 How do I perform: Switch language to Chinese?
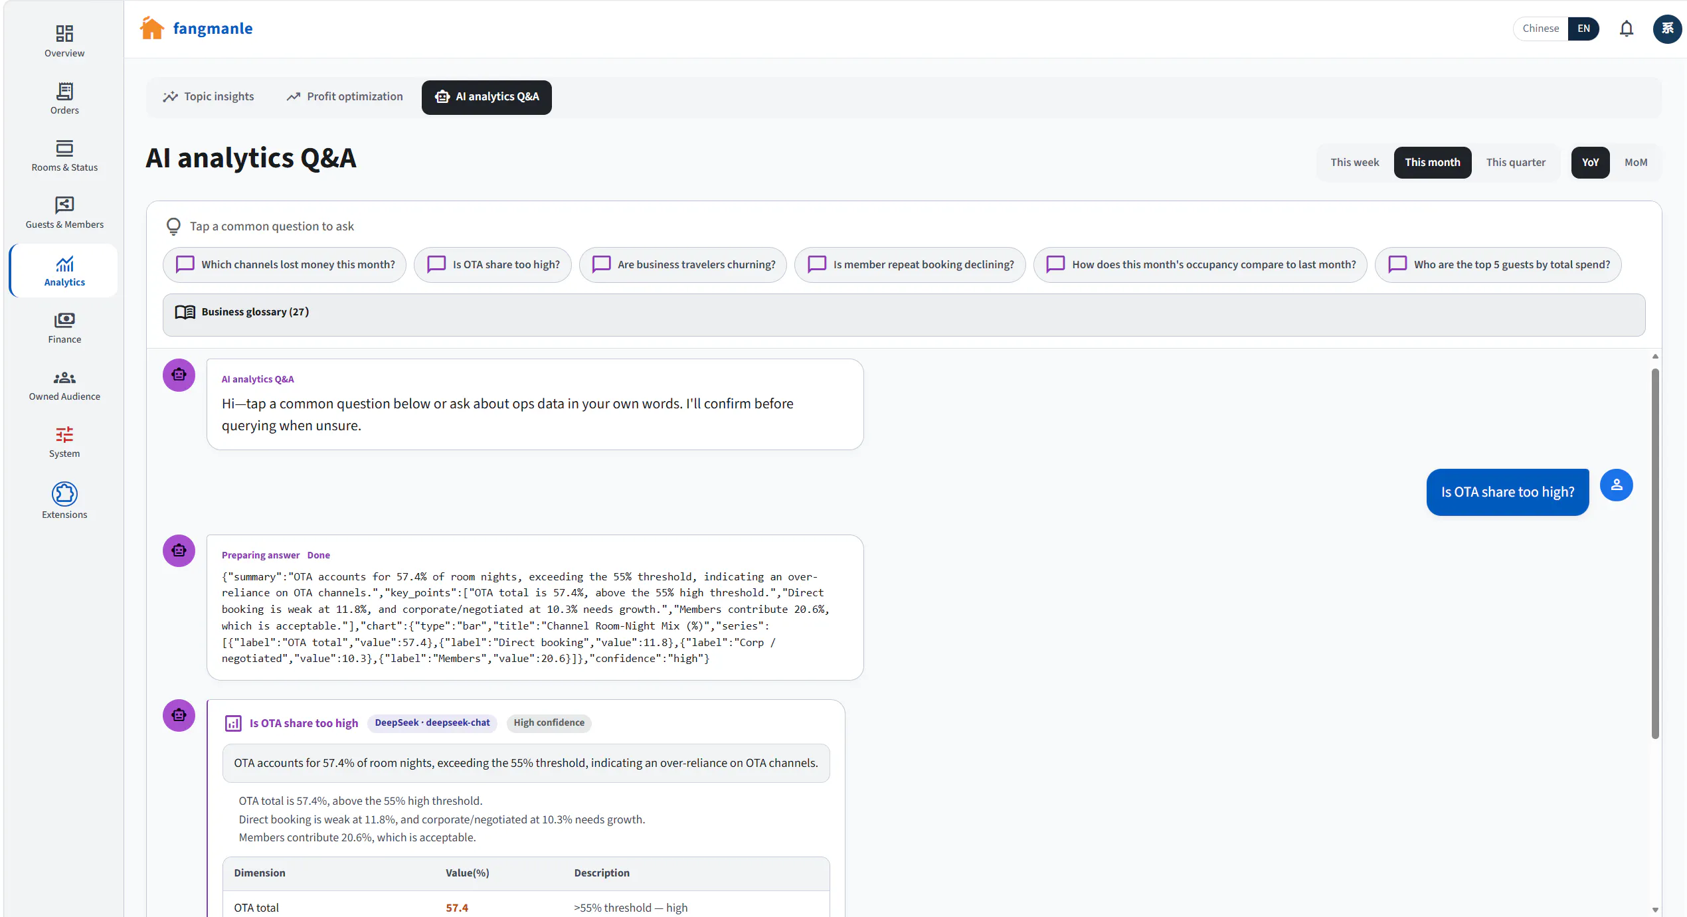pyautogui.click(x=1540, y=29)
